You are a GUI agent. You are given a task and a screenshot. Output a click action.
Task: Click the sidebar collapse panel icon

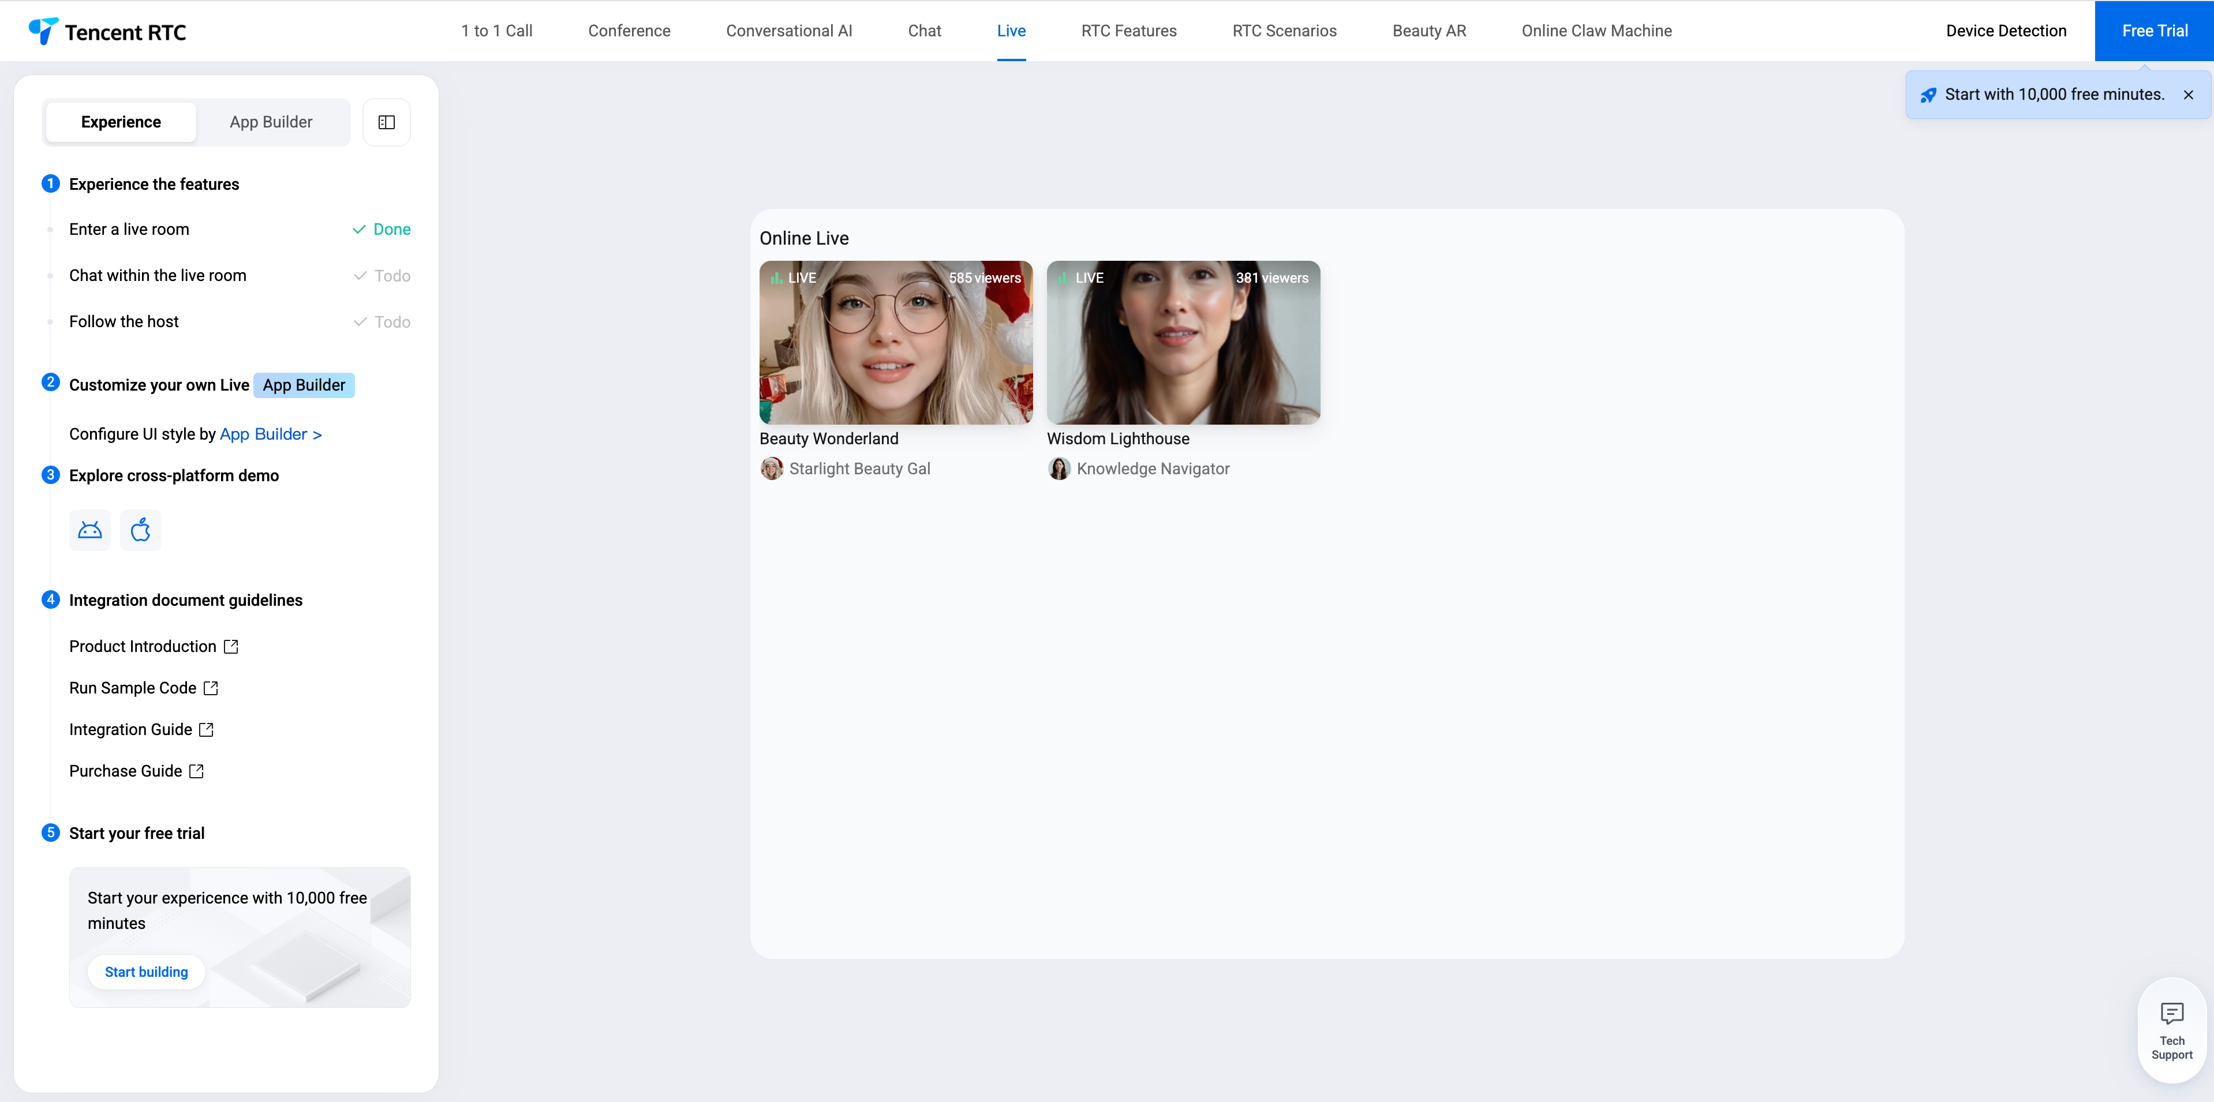click(387, 122)
